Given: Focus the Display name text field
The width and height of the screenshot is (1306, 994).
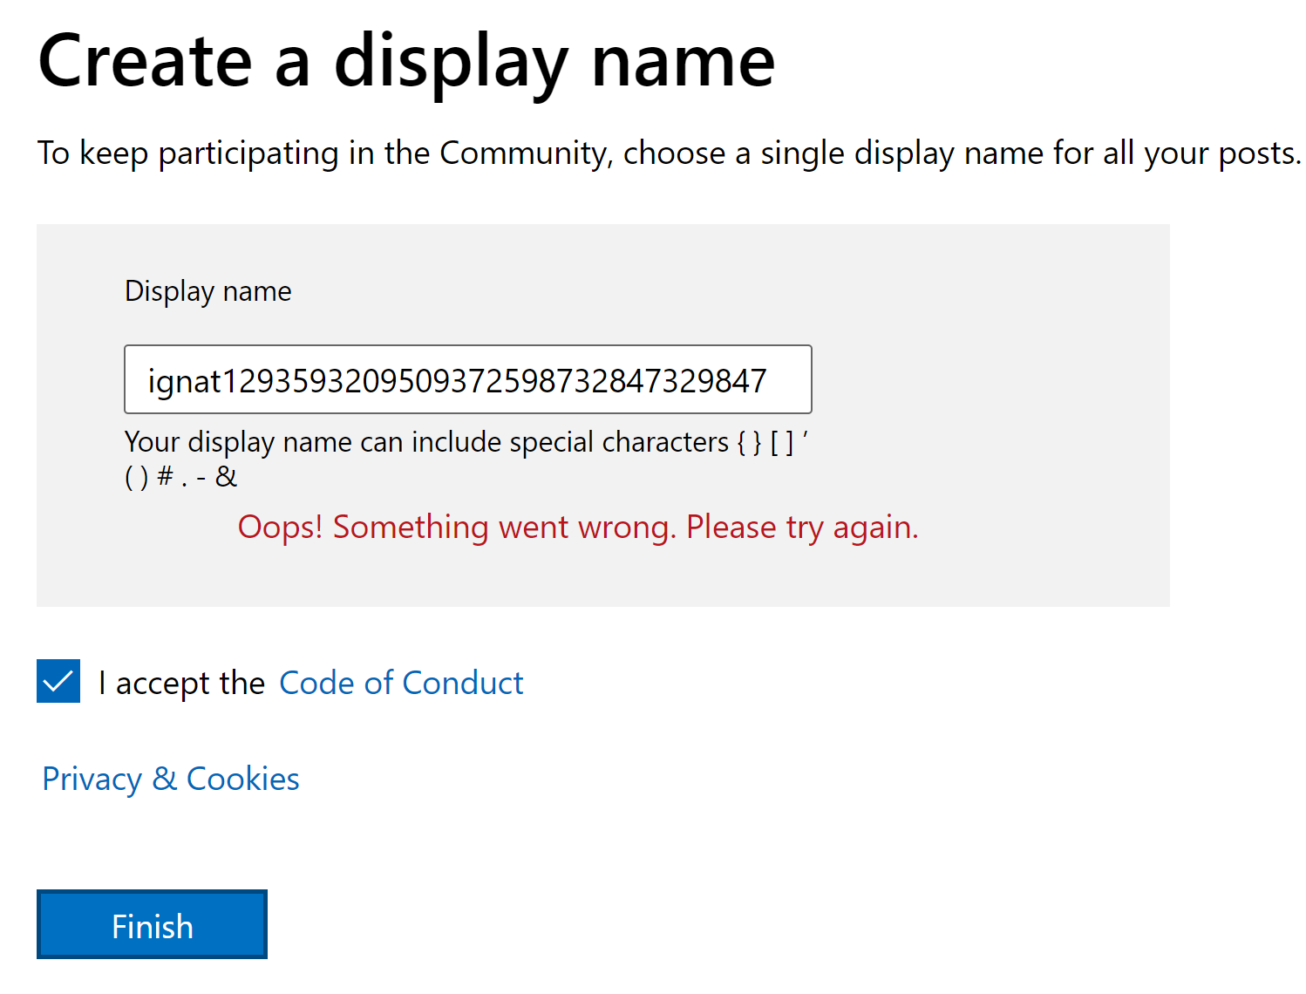Looking at the screenshot, I should click(468, 379).
